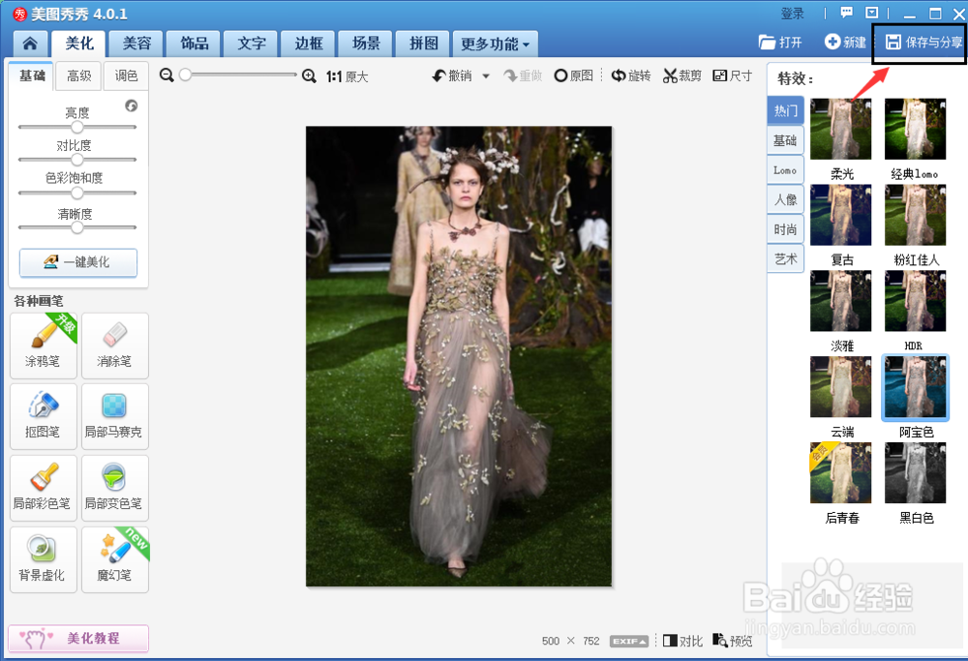Click the zoom out magnifier icon
968x661 pixels.
coord(166,75)
